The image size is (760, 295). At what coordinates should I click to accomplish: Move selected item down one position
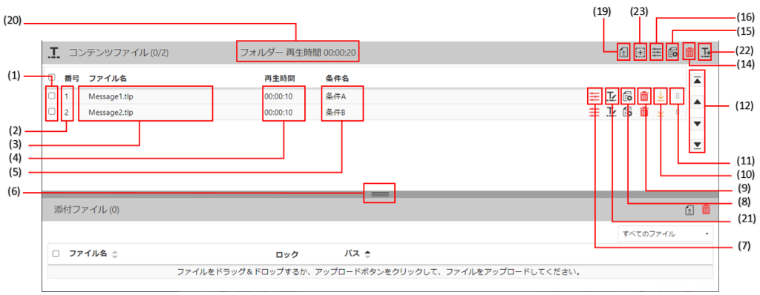click(697, 124)
